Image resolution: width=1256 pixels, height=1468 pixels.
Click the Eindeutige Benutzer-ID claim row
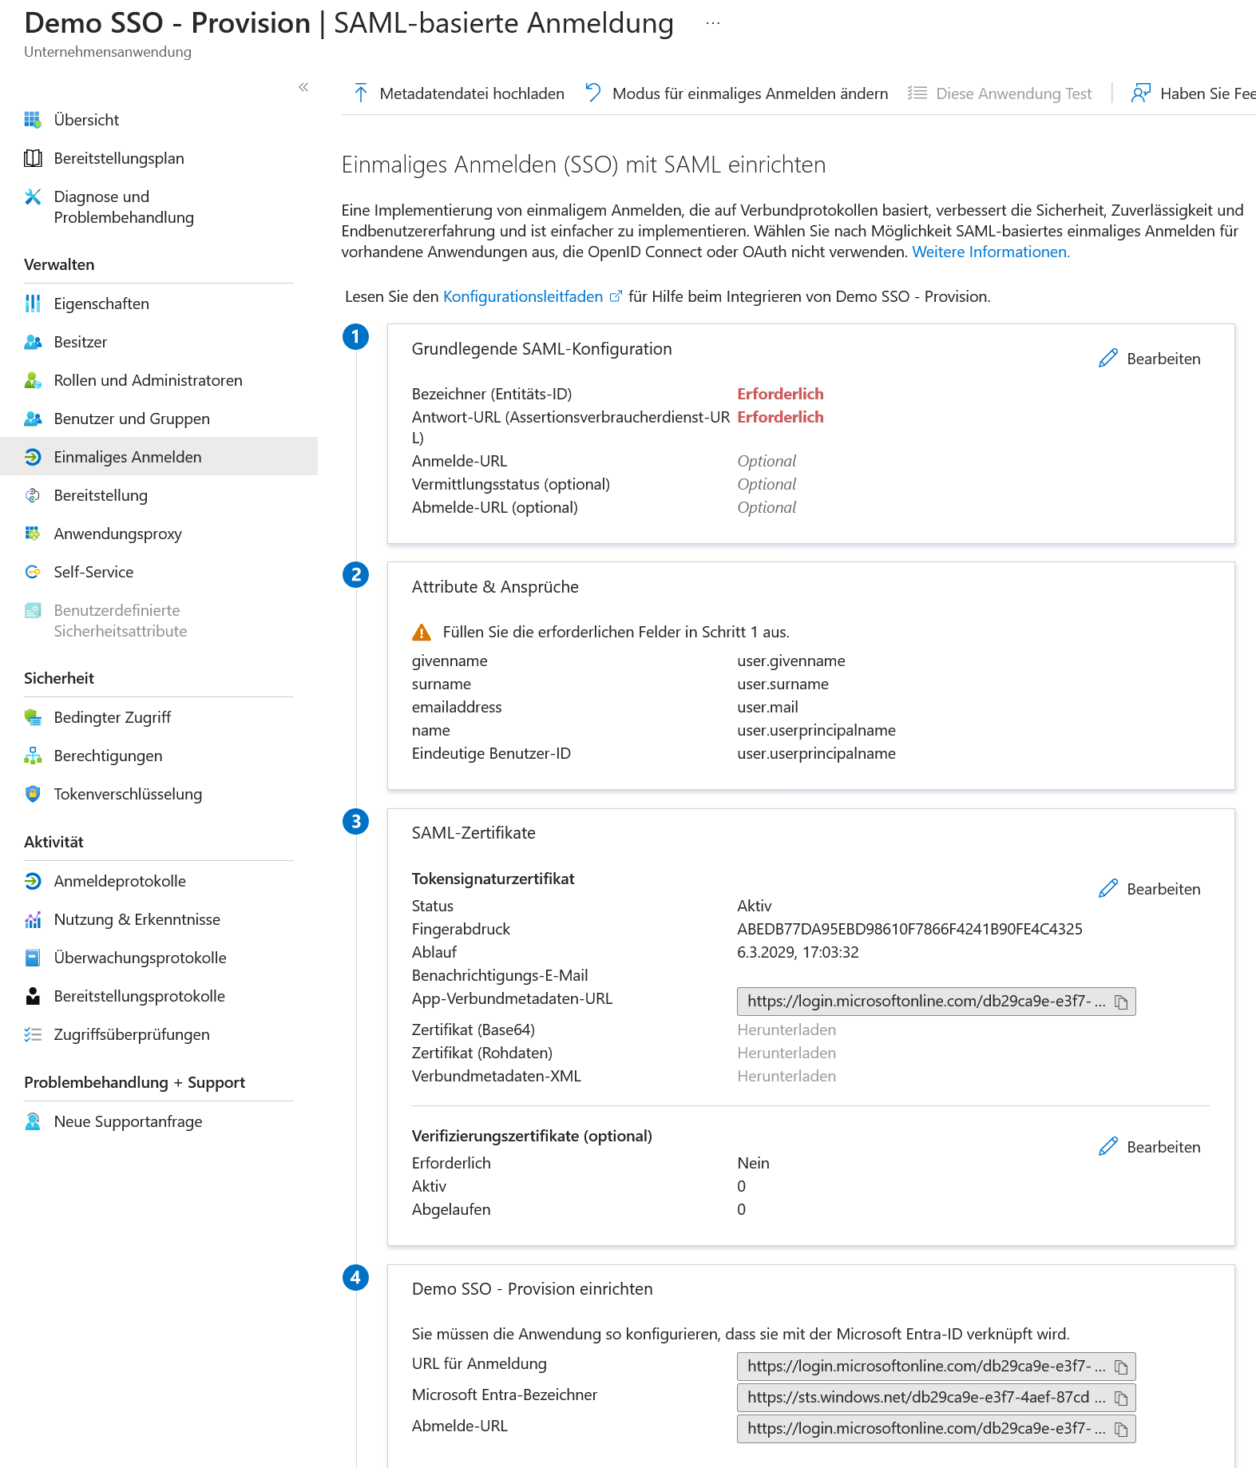point(654,753)
